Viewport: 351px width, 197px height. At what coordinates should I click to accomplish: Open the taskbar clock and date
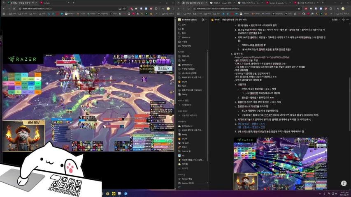(345, 194)
